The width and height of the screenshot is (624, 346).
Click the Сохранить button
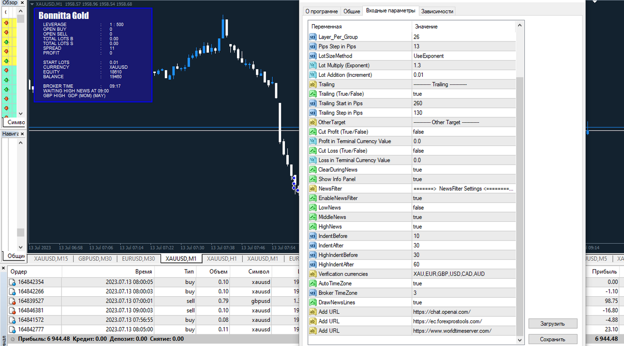552,339
